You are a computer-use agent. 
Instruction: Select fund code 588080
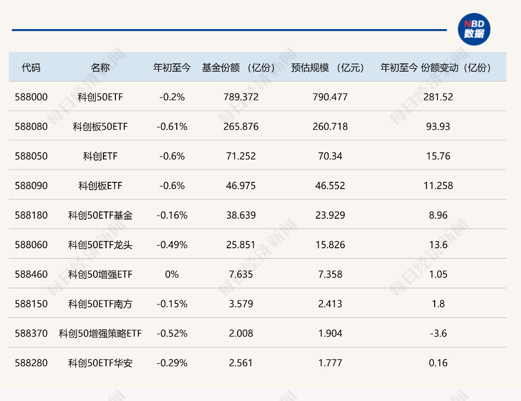click(31, 127)
